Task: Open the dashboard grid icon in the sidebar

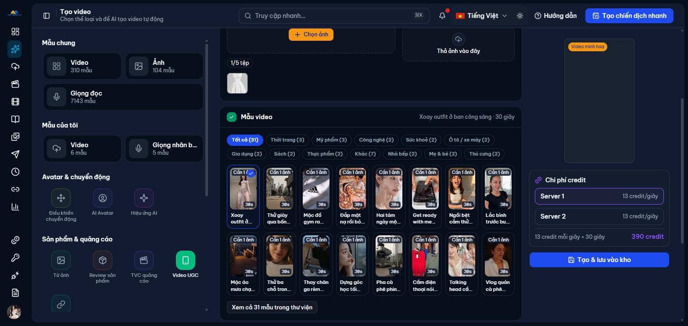Action: click(15, 32)
